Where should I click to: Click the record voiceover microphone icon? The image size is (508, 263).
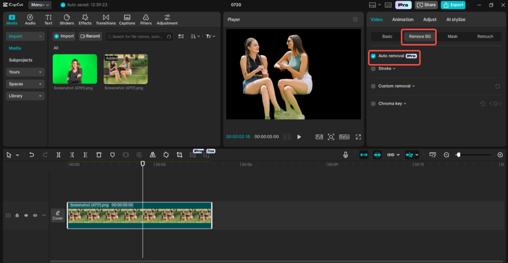point(345,155)
